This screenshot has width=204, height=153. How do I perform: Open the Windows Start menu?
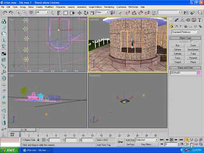9,150
